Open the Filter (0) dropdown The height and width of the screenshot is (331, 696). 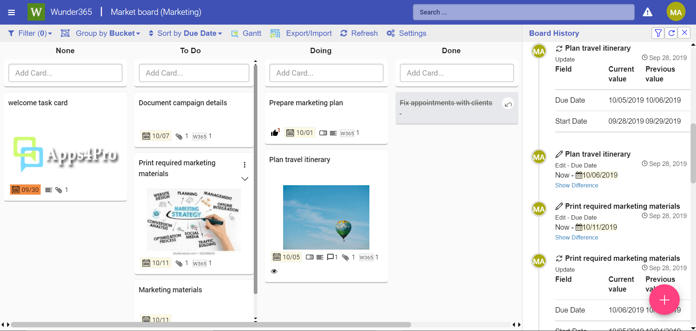30,33
